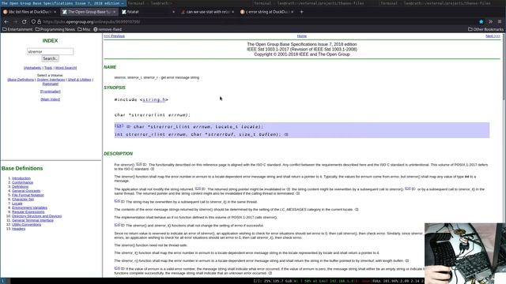The height and width of the screenshot is (284, 506).
Task: Open the General Concepts chapter link
Action: click(26, 191)
